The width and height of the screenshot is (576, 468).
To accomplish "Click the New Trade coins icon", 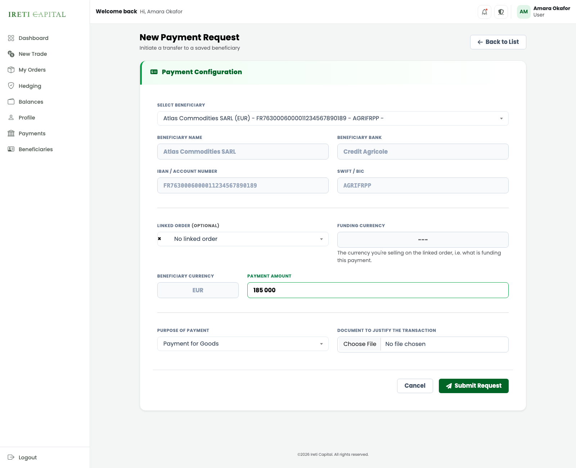I will (x=11, y=54).
